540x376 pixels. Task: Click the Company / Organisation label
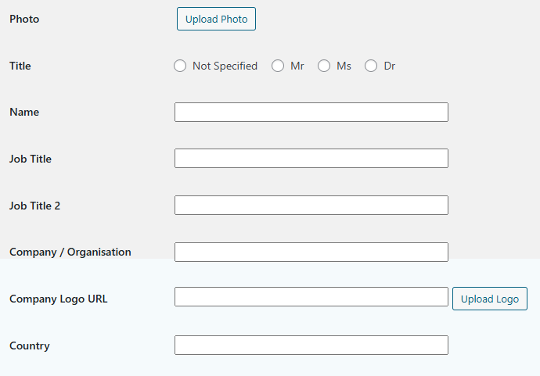coord(70,252)
